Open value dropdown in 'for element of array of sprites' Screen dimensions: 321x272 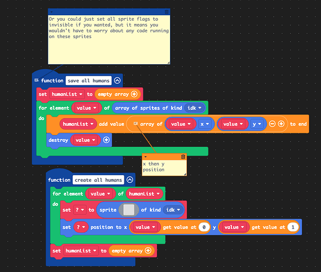(x=86, y=108)
